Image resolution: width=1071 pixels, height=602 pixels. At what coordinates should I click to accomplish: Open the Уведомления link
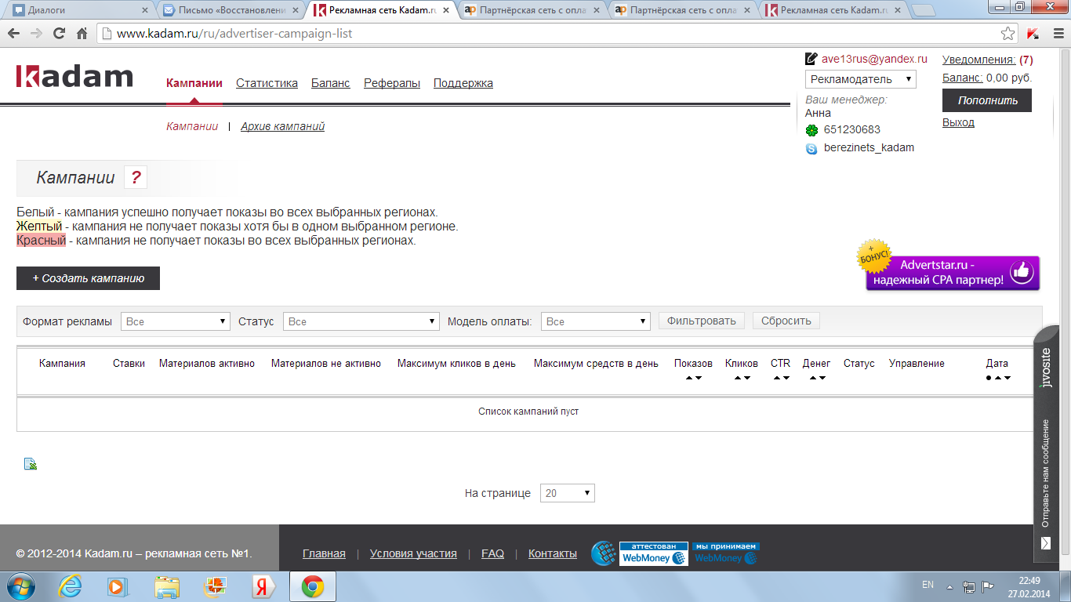point(979,60)
